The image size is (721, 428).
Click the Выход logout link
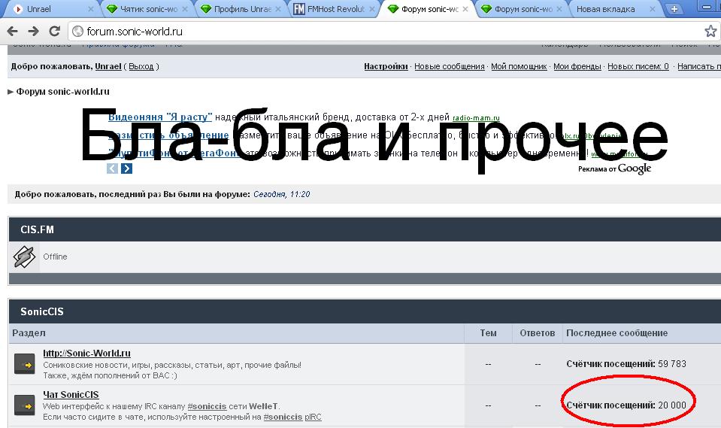point(141,66)
